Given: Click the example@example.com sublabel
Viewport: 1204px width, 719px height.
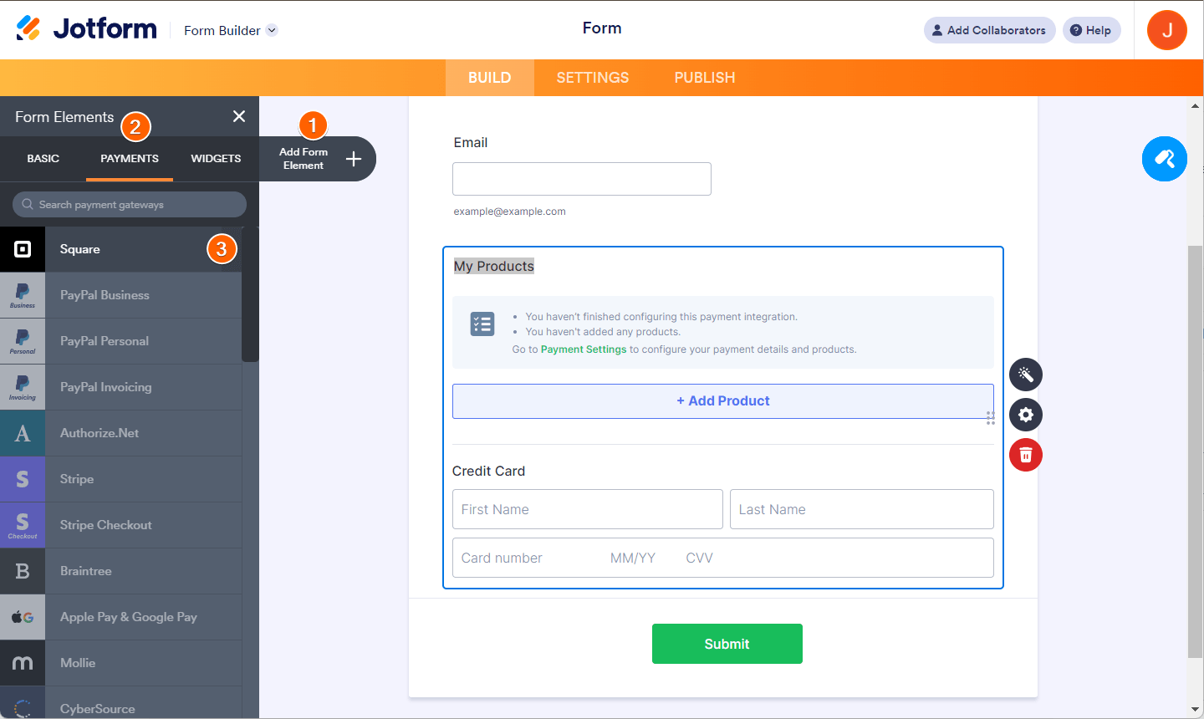Looking at the screenshot, I should (510, 212).
